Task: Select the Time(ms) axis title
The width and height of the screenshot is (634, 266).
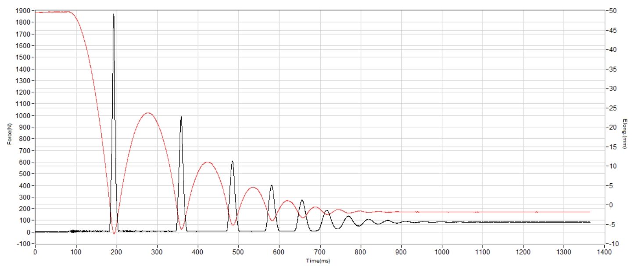Action: coord(319,260)
